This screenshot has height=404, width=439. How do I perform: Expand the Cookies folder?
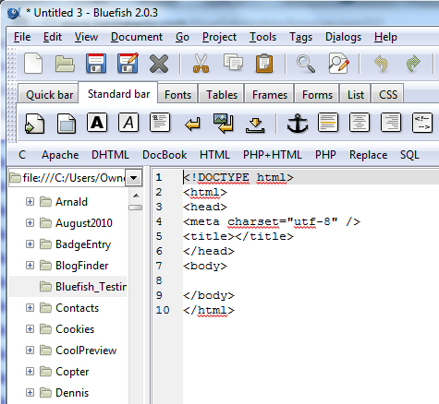pos(30,329)
